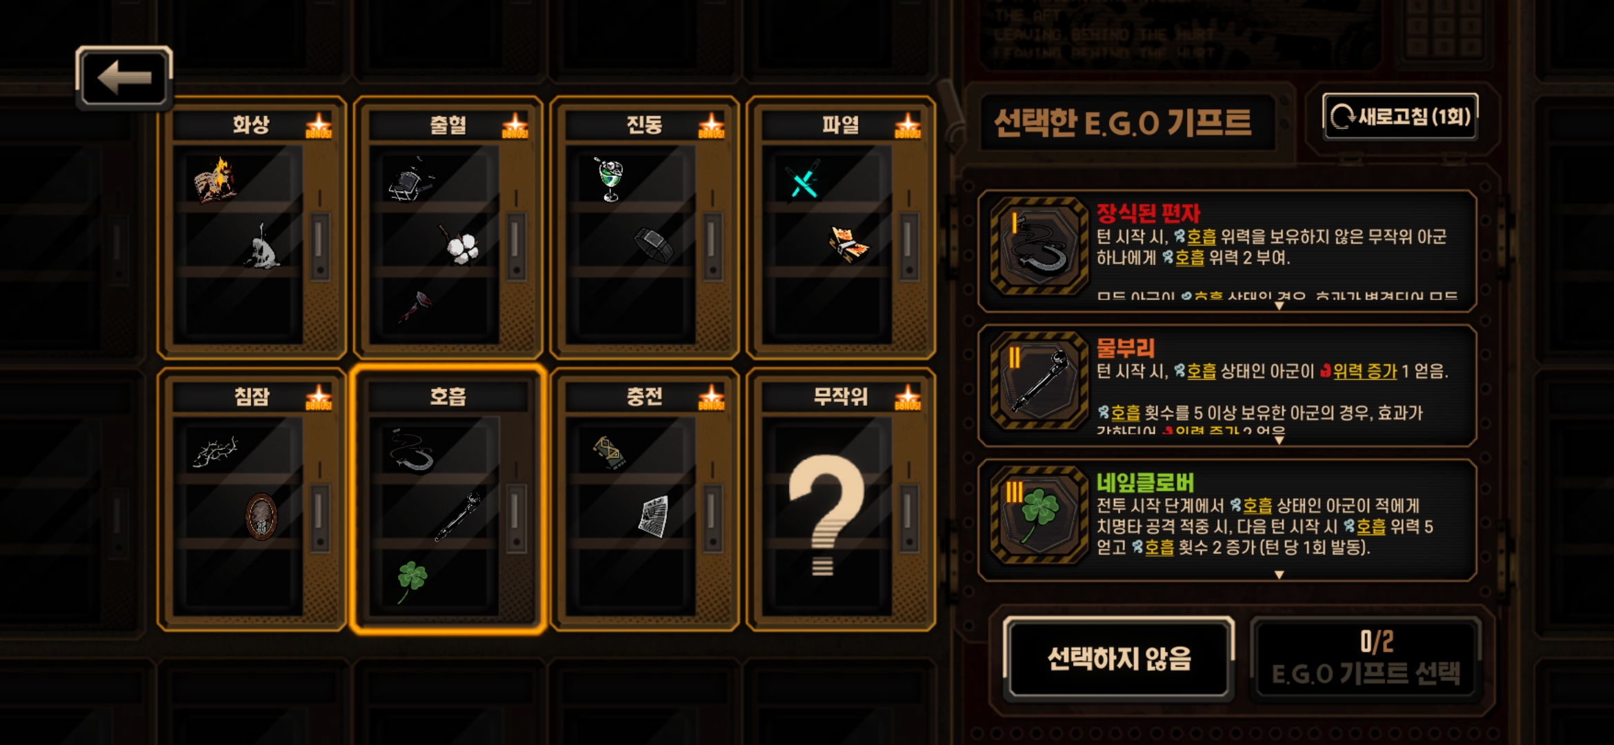The image size is (1614, 745).
Task: Expand the 장식된 편자 description arrow
Action: [1279, 306]
